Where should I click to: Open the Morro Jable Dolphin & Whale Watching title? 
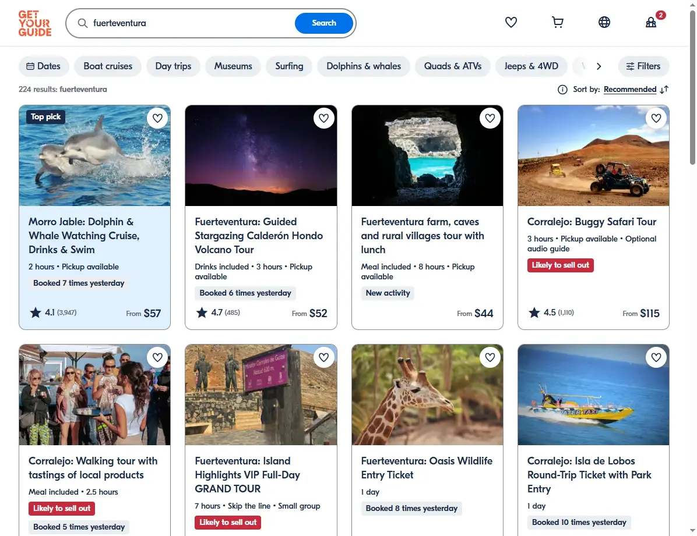coord(84,235)
